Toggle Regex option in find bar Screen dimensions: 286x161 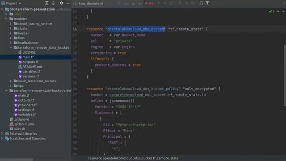tap(139, 4)
